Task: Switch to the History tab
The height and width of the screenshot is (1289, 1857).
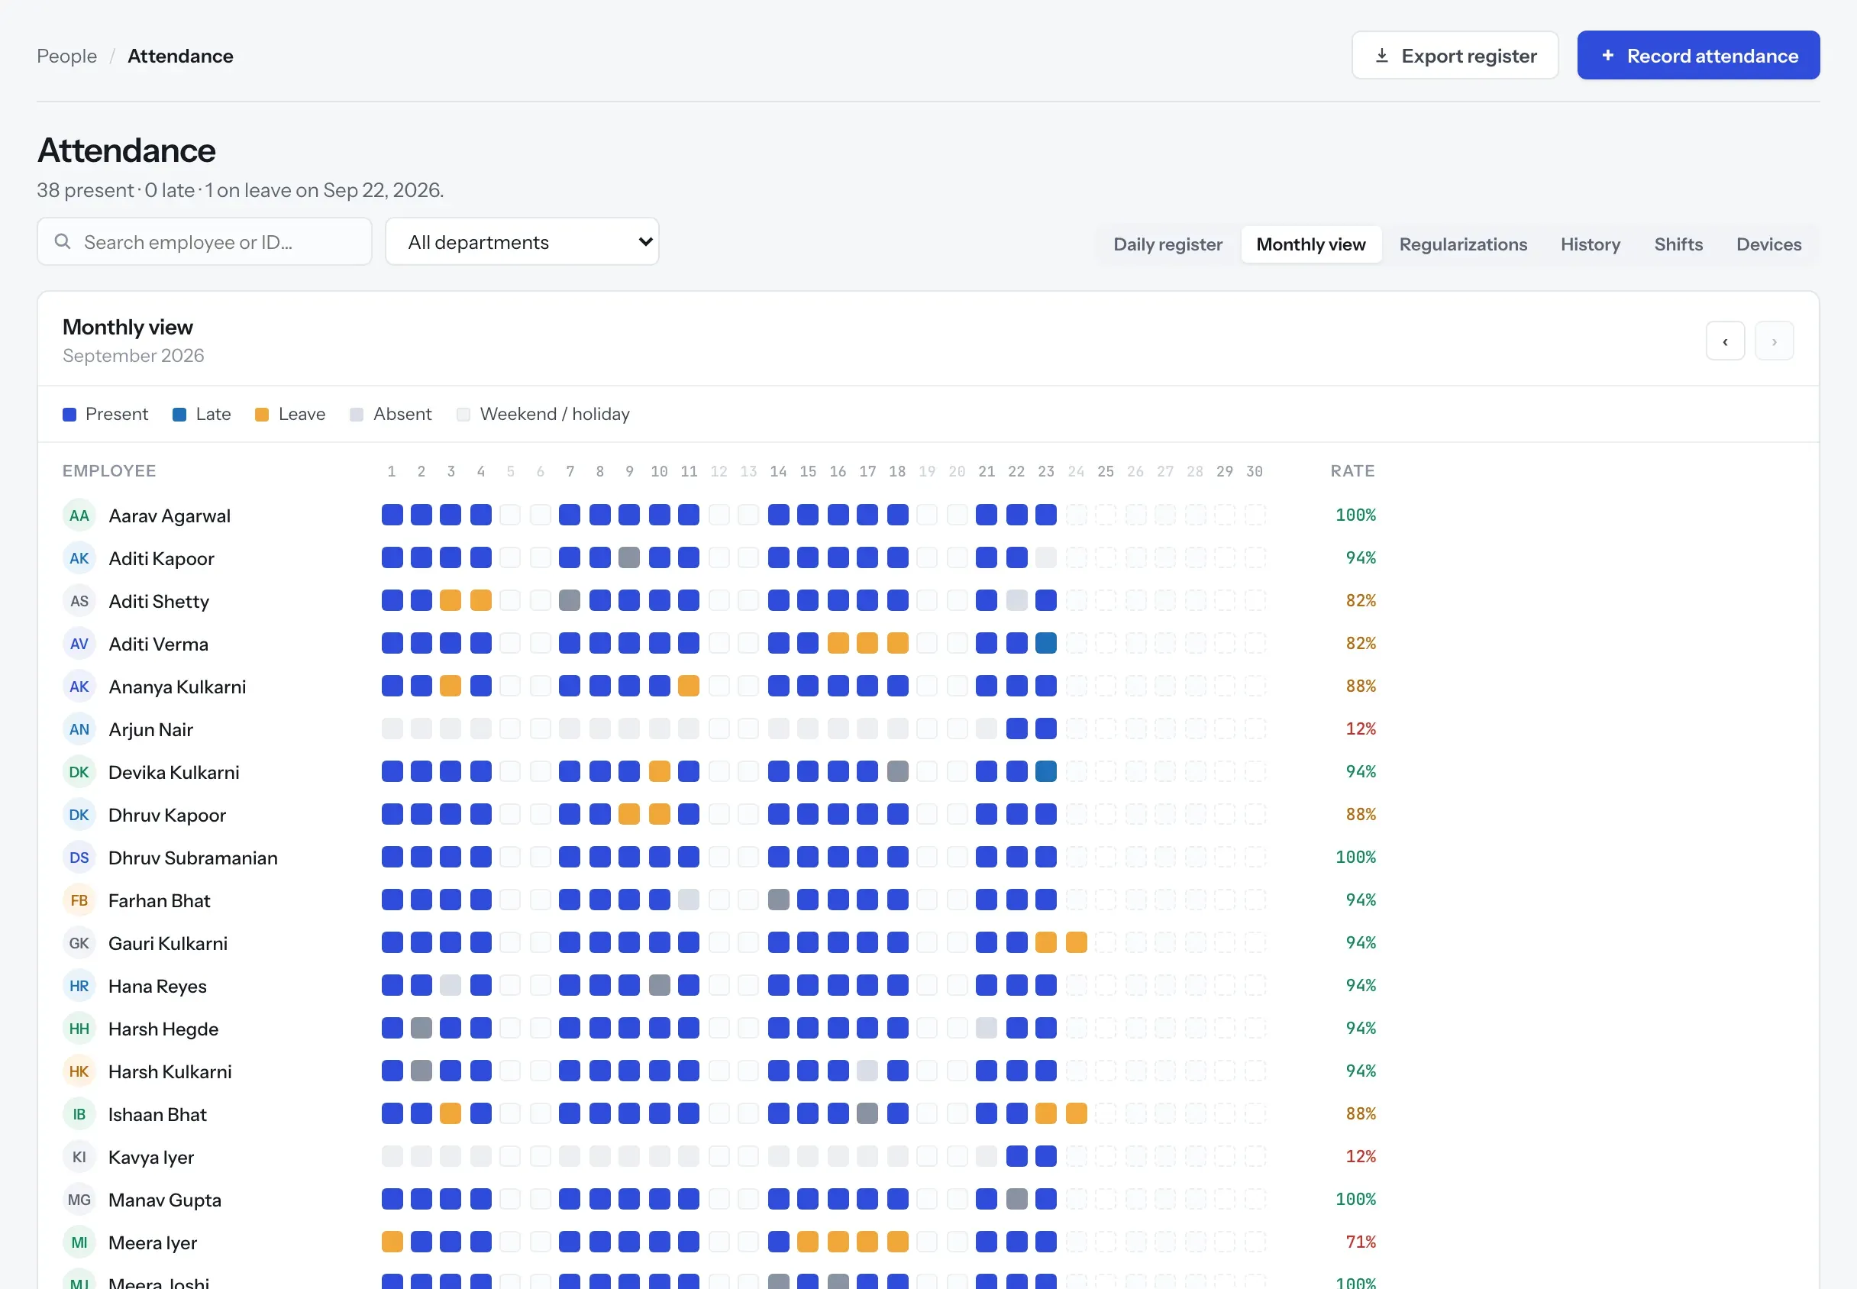Action: pos(1590,244)
